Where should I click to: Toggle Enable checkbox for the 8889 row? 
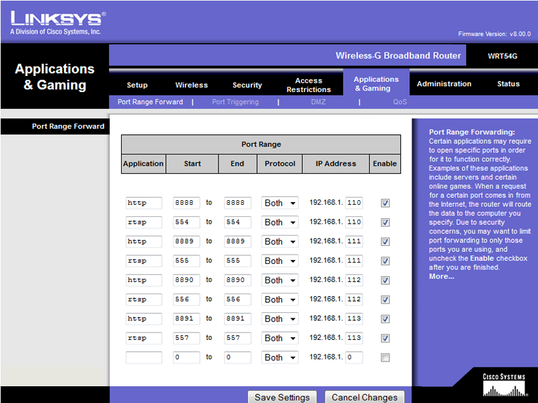point(385,242)
